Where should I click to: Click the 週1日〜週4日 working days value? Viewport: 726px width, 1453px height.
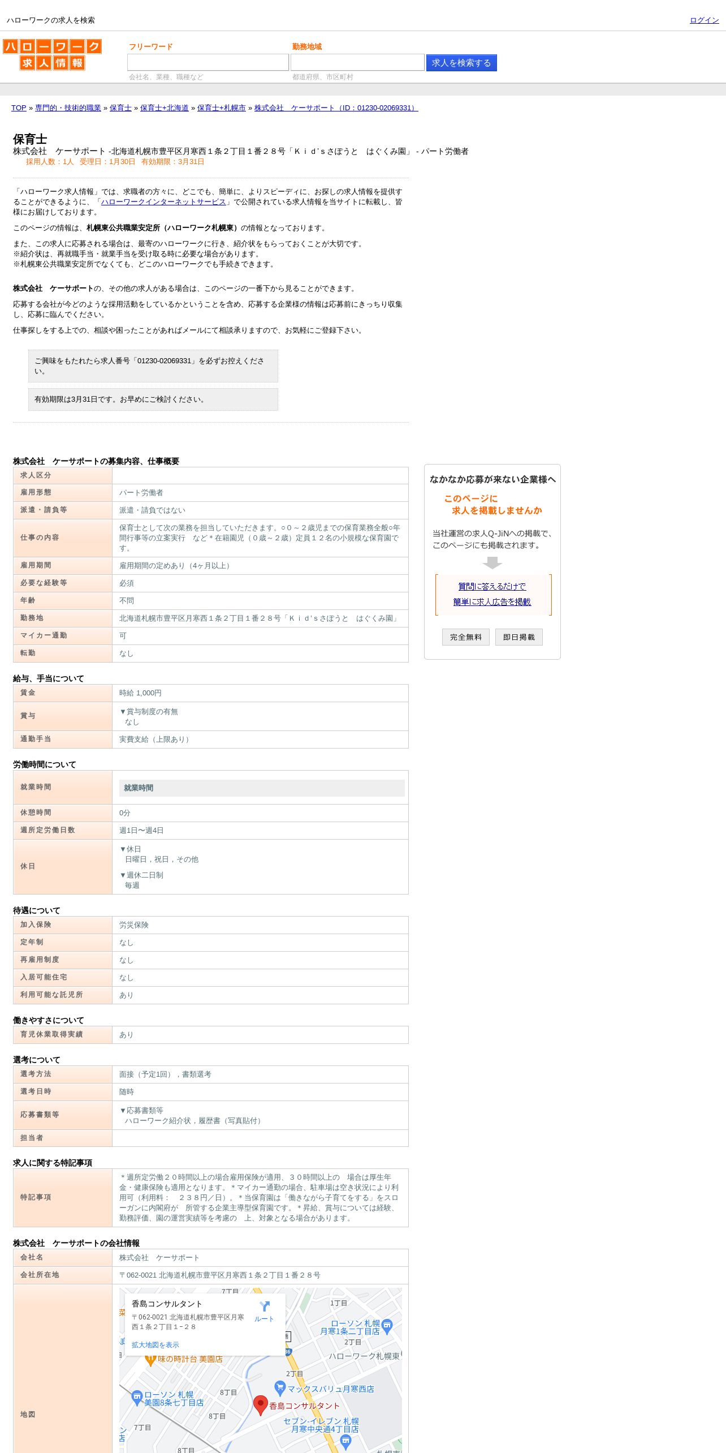[141, 831]
